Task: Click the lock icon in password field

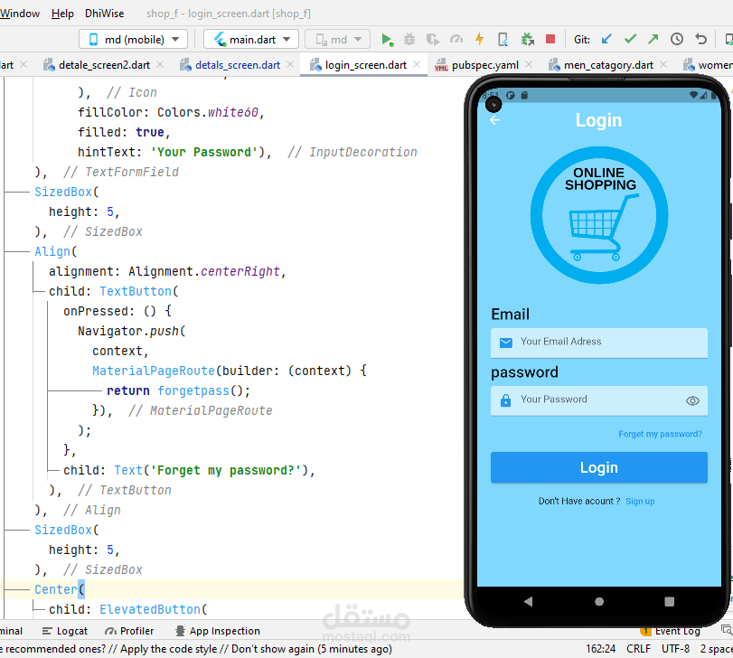Action: (x=505, y=400)
